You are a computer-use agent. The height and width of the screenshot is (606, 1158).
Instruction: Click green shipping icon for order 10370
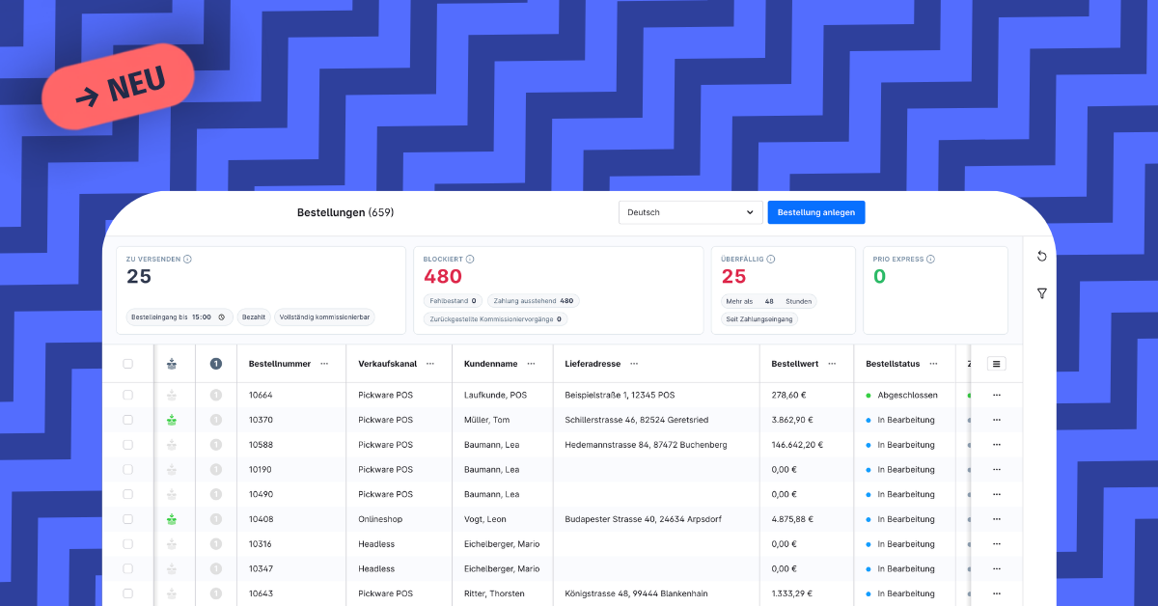(172, 420)
